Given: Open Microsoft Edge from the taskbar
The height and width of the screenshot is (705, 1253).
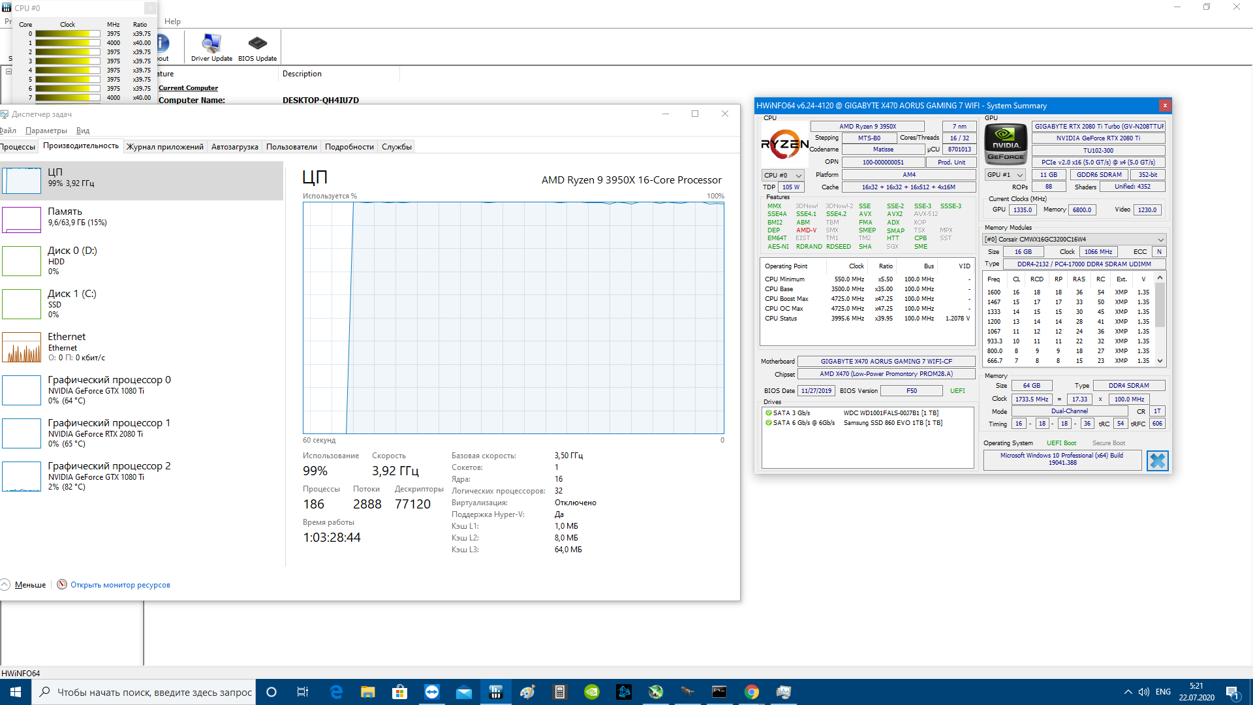Looking at the screenshot, I should coord(336,692).
